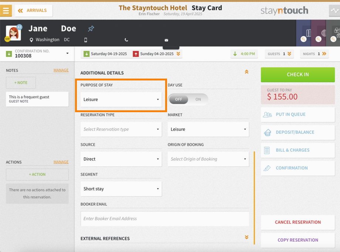Open the Confirmation option
Screen dimensions: 340x252
298,168
